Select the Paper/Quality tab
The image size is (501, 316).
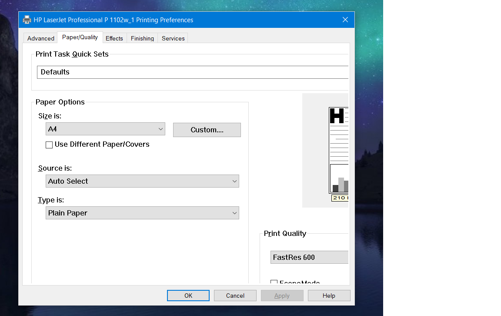[x=80, y=37]
